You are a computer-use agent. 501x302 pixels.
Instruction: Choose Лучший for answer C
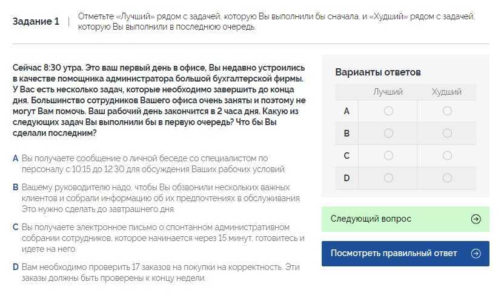click(x=388, y=156)
